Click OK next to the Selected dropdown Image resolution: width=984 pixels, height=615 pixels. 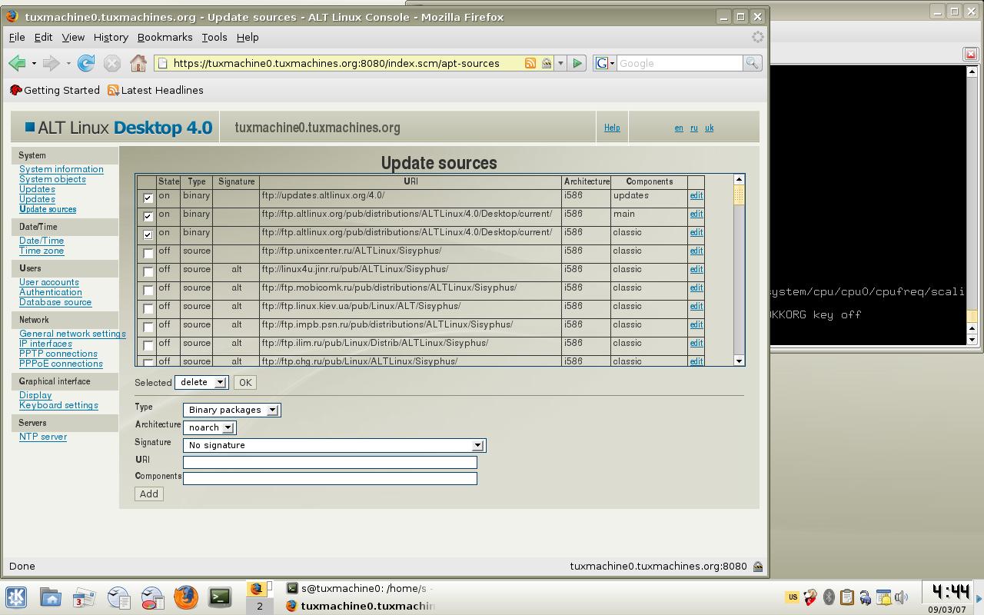[x=245, y=382]
